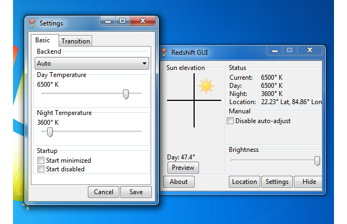Click the sun icon in Sun elevation panel
The height and width of the screenshot is (224, 347).
206,86
